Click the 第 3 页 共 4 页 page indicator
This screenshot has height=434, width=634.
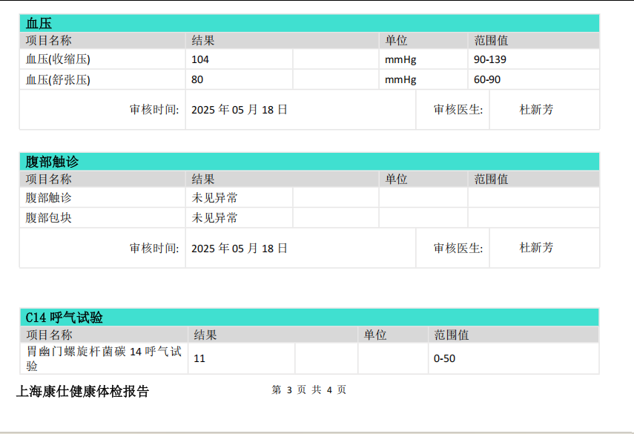[x=309, y=390]
